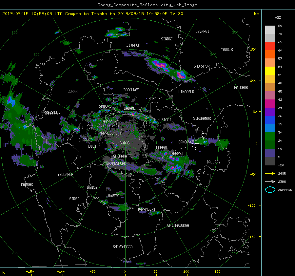Select the KUSTAGI label
The image size is (295, 276).
pyautogui.click(x=164, y=120)
